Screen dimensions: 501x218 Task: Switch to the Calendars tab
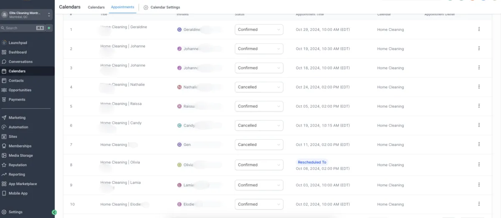coord(96,7)
